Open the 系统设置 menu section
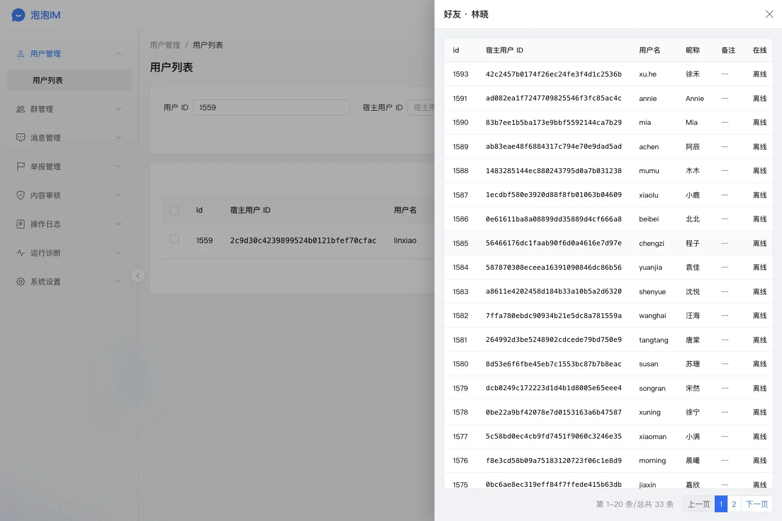The image size is (782, 521). click(x=69, y=282)
